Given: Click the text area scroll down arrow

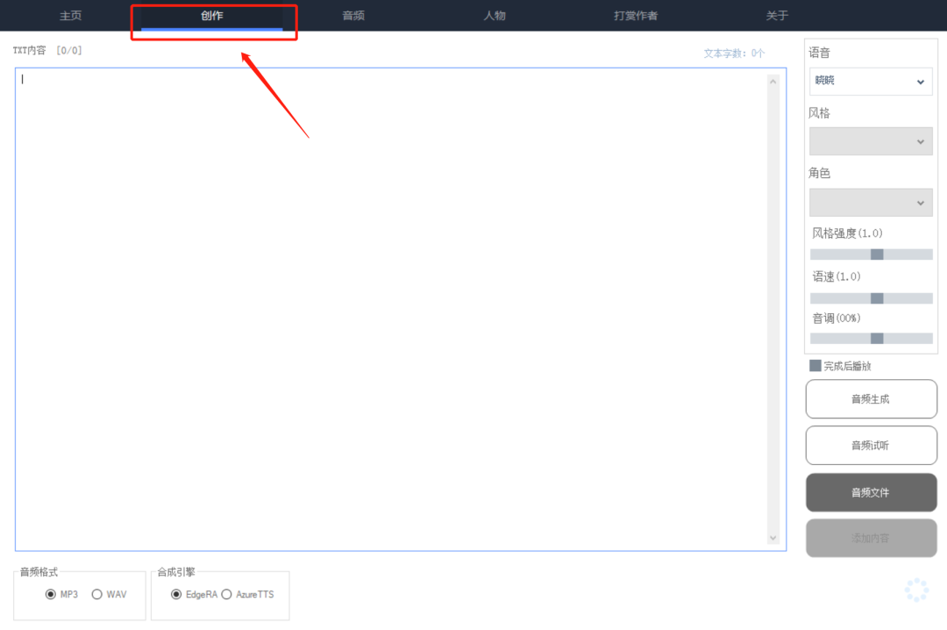Looking at the screenshot, I should coord(773,538).
